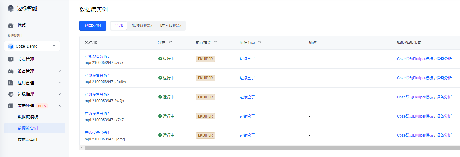Viewport: 460px width, 157px height.
Task: Click the 边缘推理 sidebar icon
Action: pos(11,94)
